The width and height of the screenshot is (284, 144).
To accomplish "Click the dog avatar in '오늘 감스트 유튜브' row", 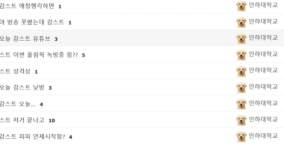I will [241, 39].
